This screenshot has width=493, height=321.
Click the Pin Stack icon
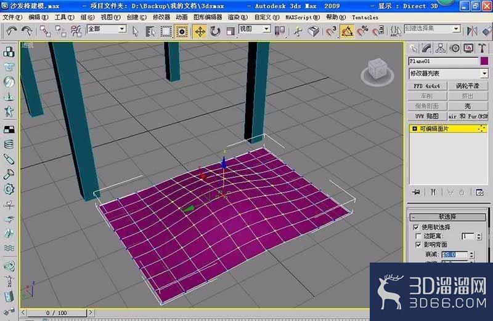click(x=417, y=192)
